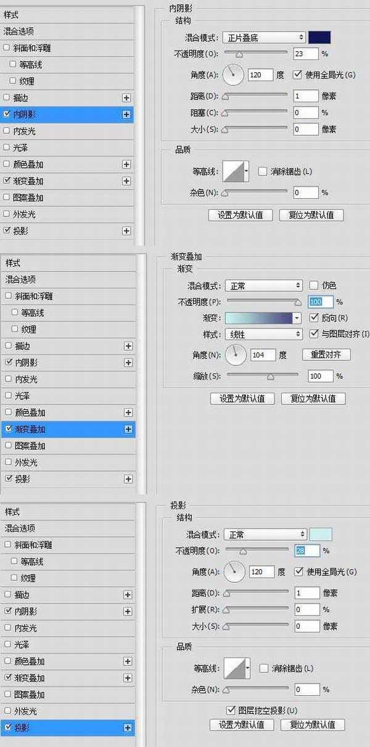Enable 外发光 checkbox in 渐变叠加 dialog
This screenshot has height=747, width=370.
click(x=8, y=462)
